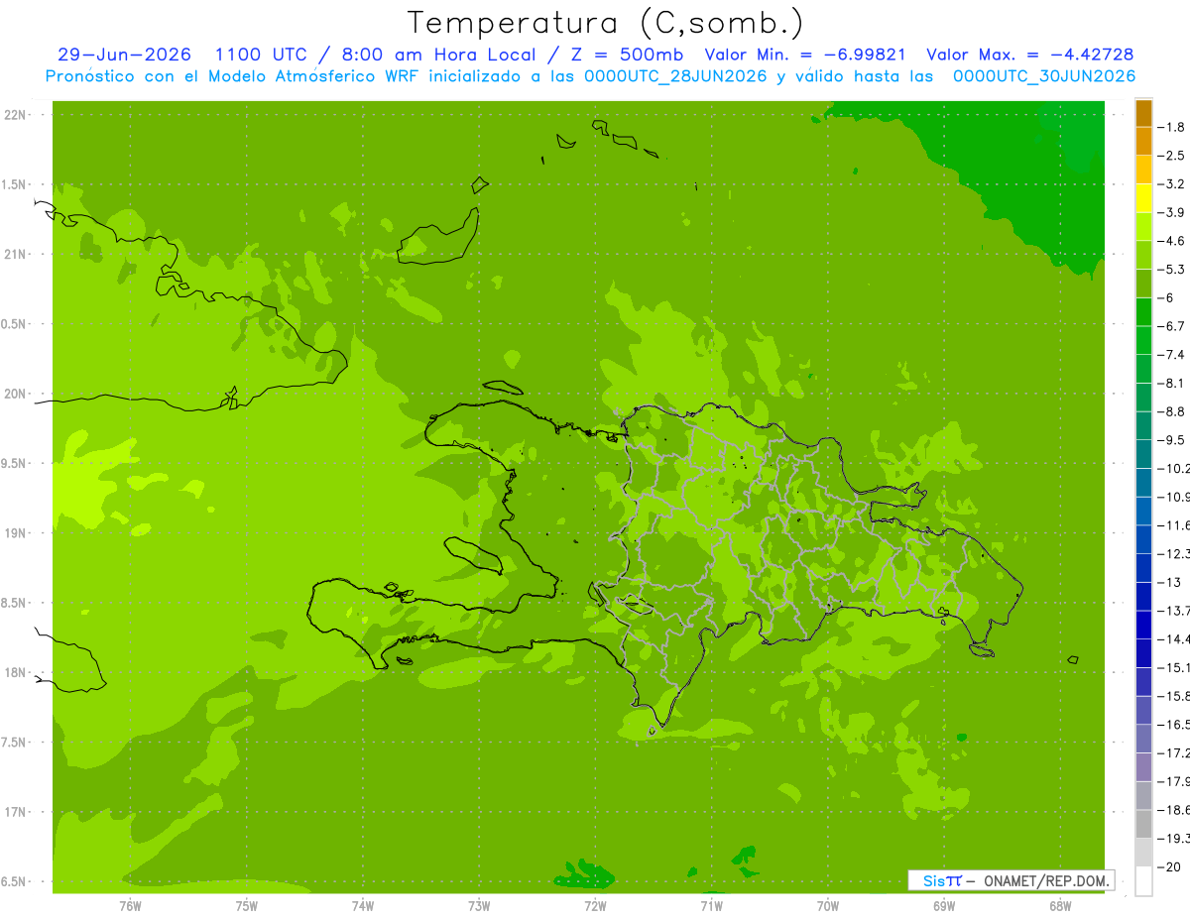Click the '76W' longitude label

[130, 906]
